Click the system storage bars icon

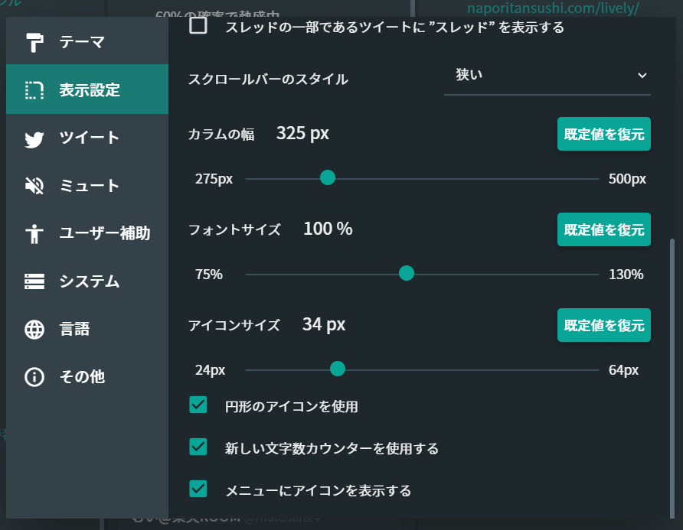pyautogui.click(x=34, y=281)
